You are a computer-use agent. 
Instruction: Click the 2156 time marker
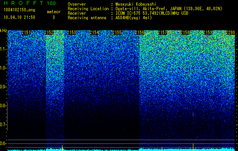pyautogui.click(x=140, y=32)
